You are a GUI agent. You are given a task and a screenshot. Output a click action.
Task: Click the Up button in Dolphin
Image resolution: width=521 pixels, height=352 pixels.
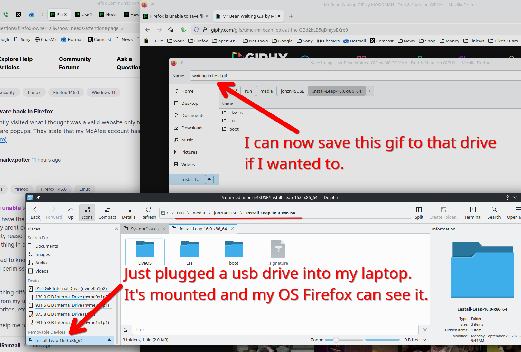pos(71,213)
